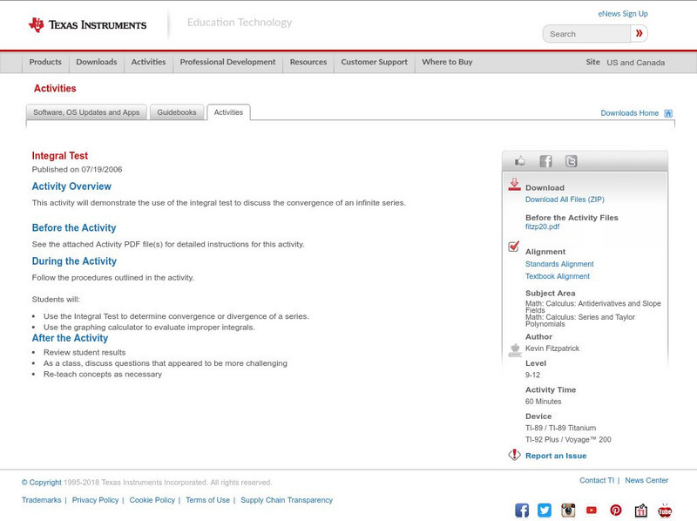Open Software, OS Updates and Apps tab

86,112
